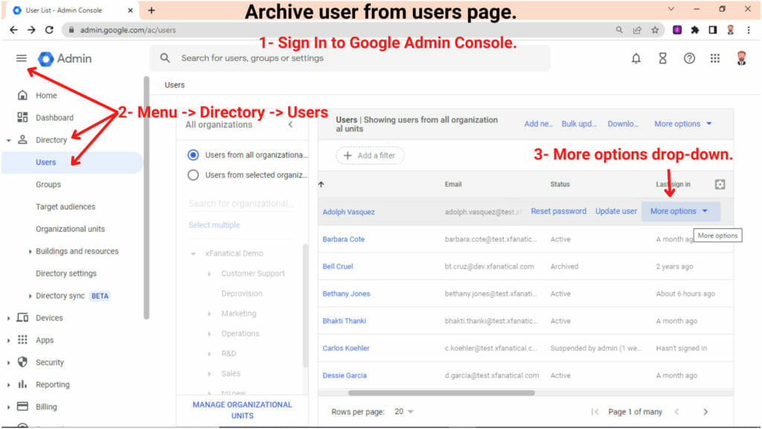Open the Help question mark icon

tap(691, 57)
